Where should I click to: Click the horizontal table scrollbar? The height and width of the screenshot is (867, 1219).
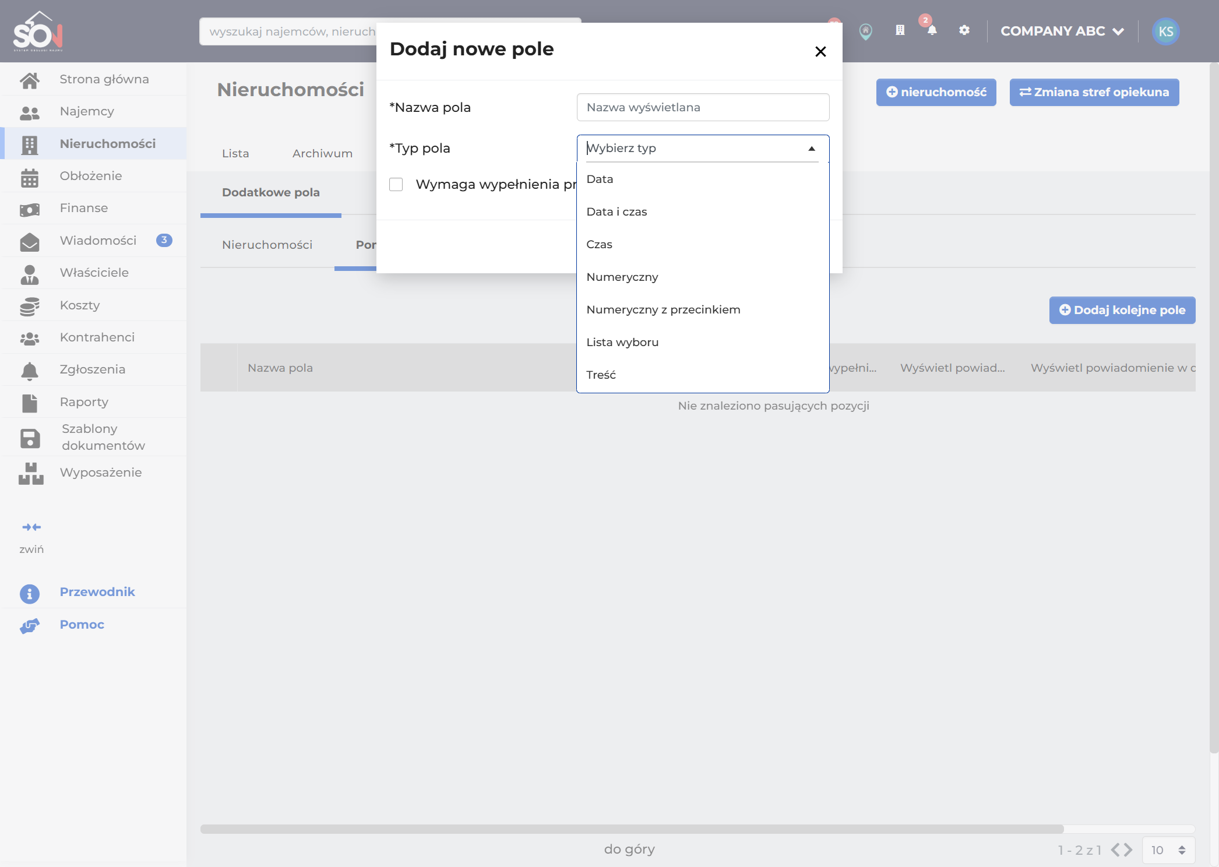coord(632,829)
